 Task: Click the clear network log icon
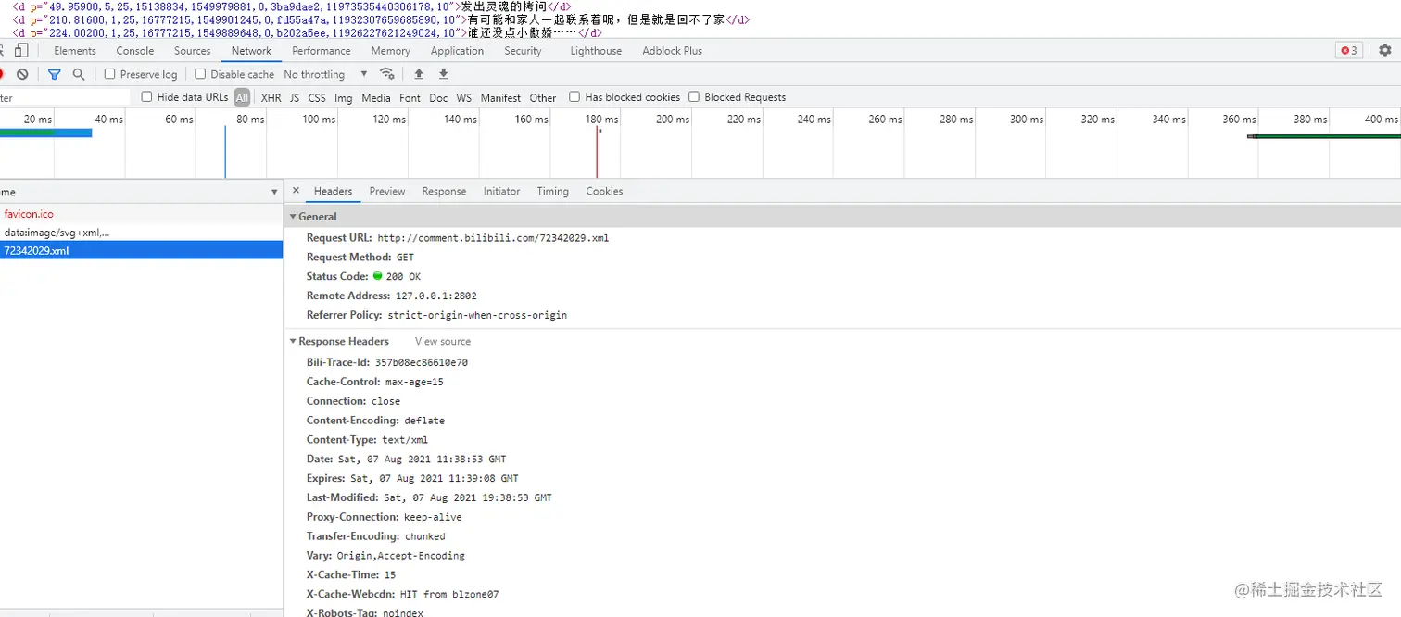(x=22, y=74)
